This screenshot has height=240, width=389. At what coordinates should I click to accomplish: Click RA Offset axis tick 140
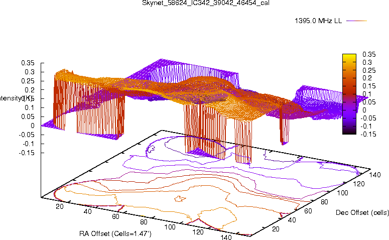(226, 237)
